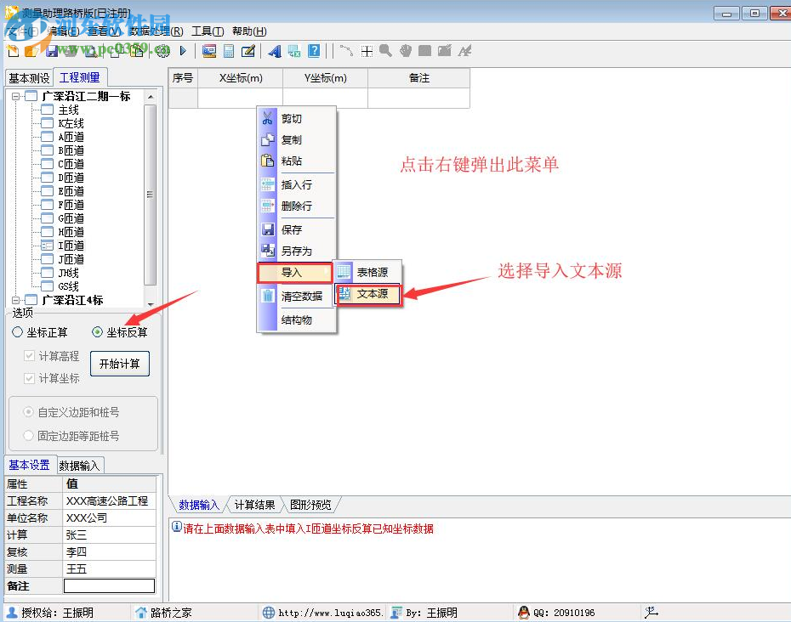Image resolution: width=791 pixels, height=622 pixels.
Task: Click the save icon in the toolbar
Action: tap(51, 50)
